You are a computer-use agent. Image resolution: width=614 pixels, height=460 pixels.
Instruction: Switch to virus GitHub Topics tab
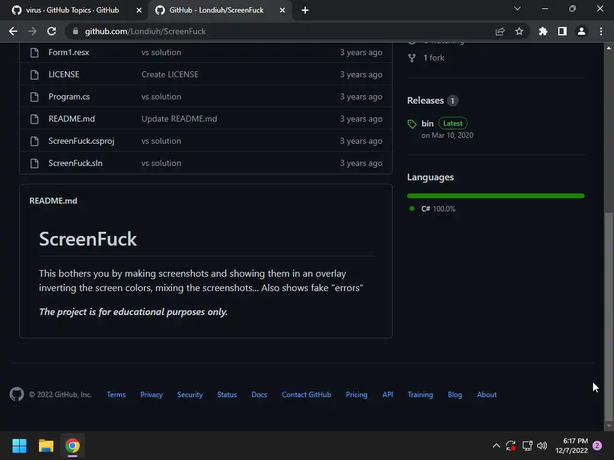74,10
